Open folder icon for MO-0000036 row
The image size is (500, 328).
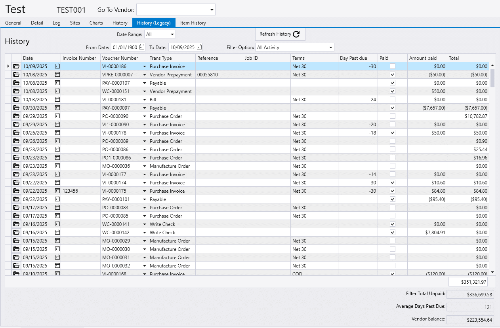click(x=16, y=166)
